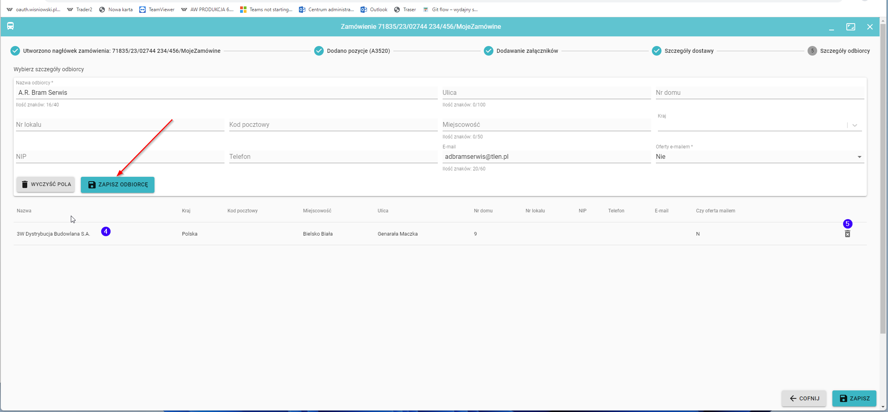The width and height of the screenshot is (888, 412).
Task: Toggle fullscreen of the order dialog
Action: pos(850,27)
